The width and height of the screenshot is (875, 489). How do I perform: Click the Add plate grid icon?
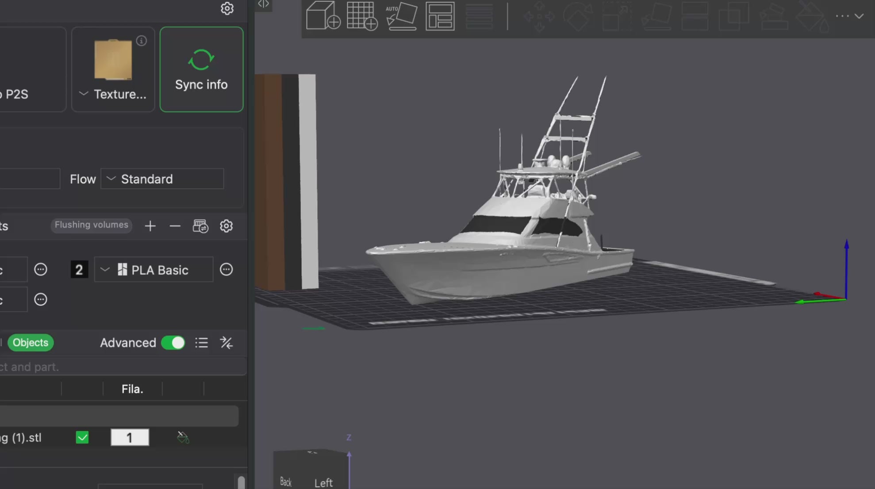coord(361,16)
